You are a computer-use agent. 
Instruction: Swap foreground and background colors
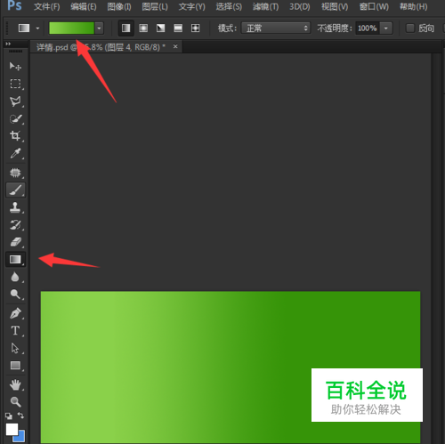click(20, 416)
